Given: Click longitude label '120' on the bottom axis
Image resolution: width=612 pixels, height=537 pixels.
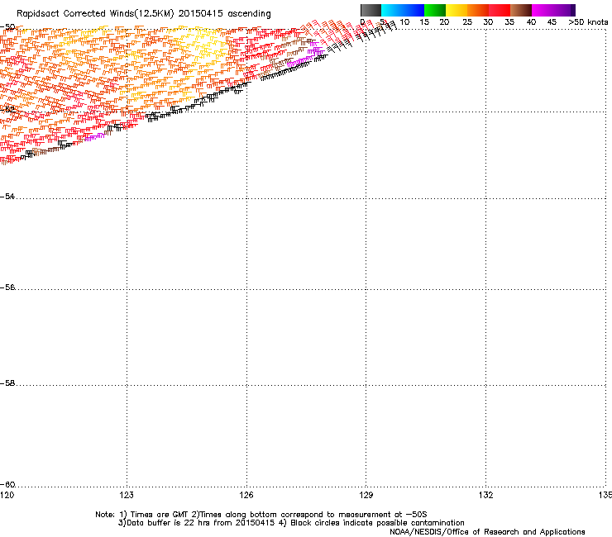Looking at the screenshot, I should (7, 495).
